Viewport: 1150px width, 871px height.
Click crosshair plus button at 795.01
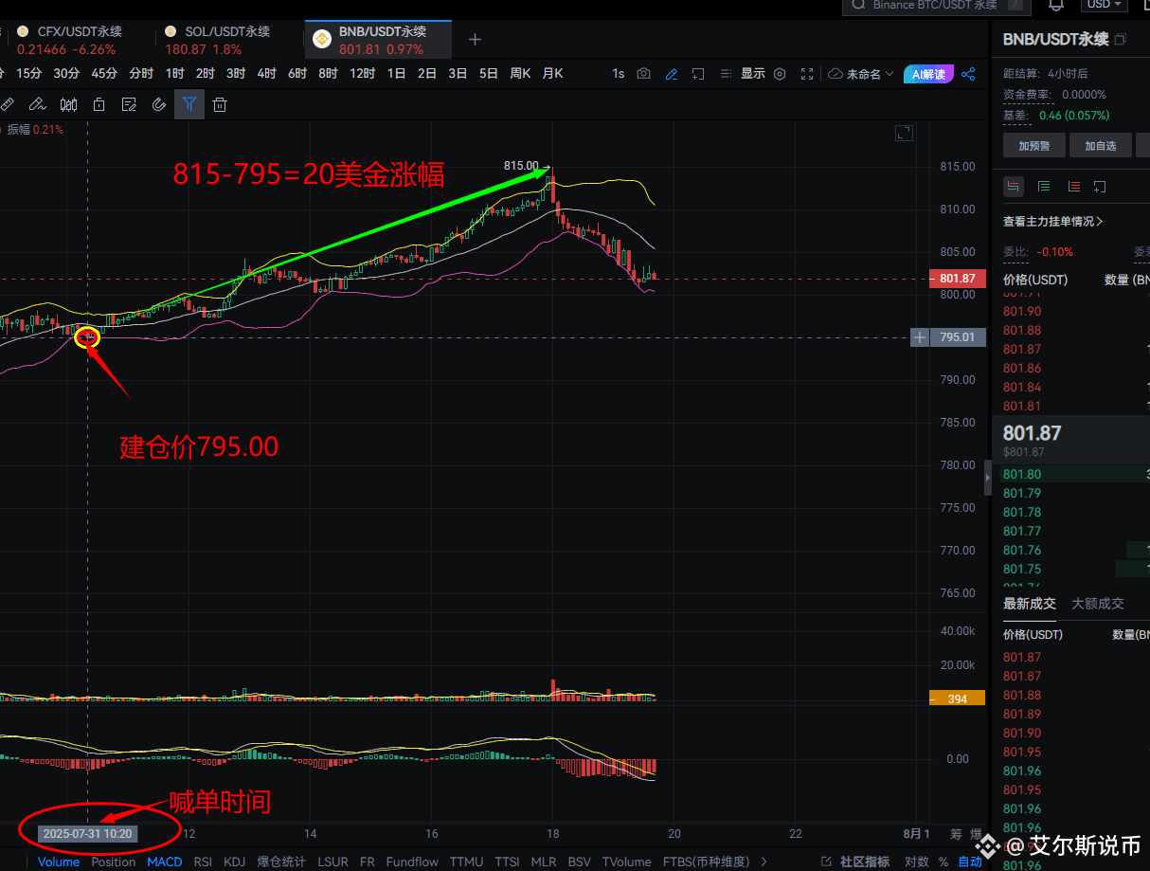(919, 337)
